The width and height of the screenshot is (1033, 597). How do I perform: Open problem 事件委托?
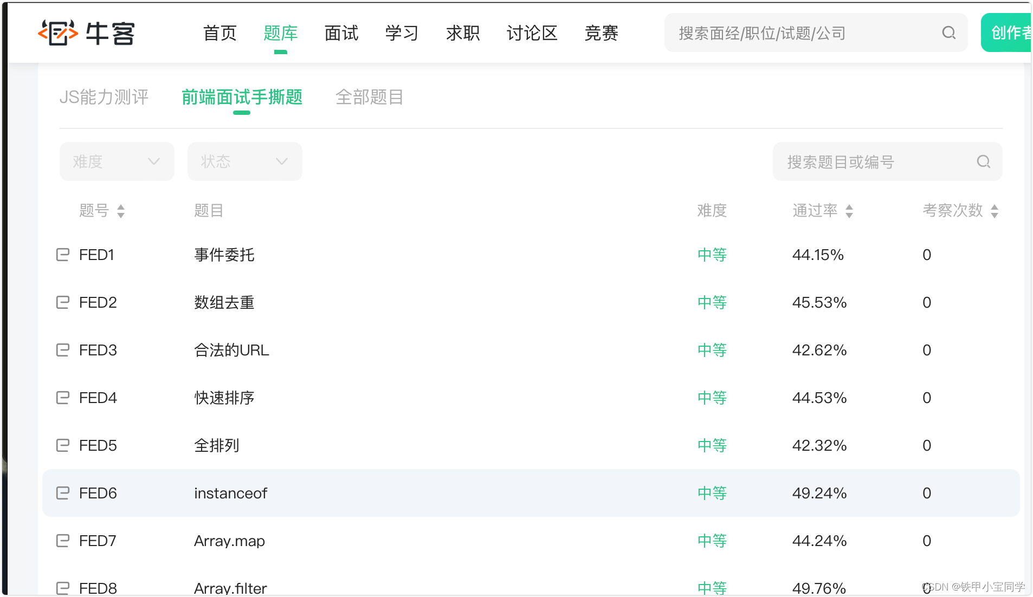224,255
